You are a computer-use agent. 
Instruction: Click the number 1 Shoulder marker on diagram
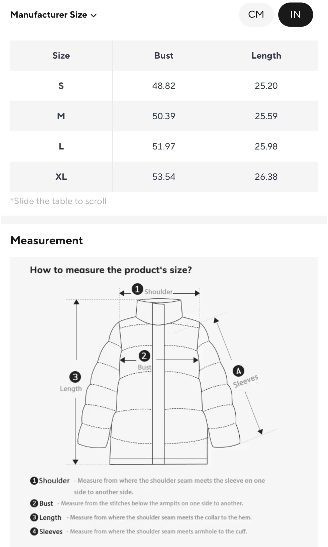pos(137,289)
